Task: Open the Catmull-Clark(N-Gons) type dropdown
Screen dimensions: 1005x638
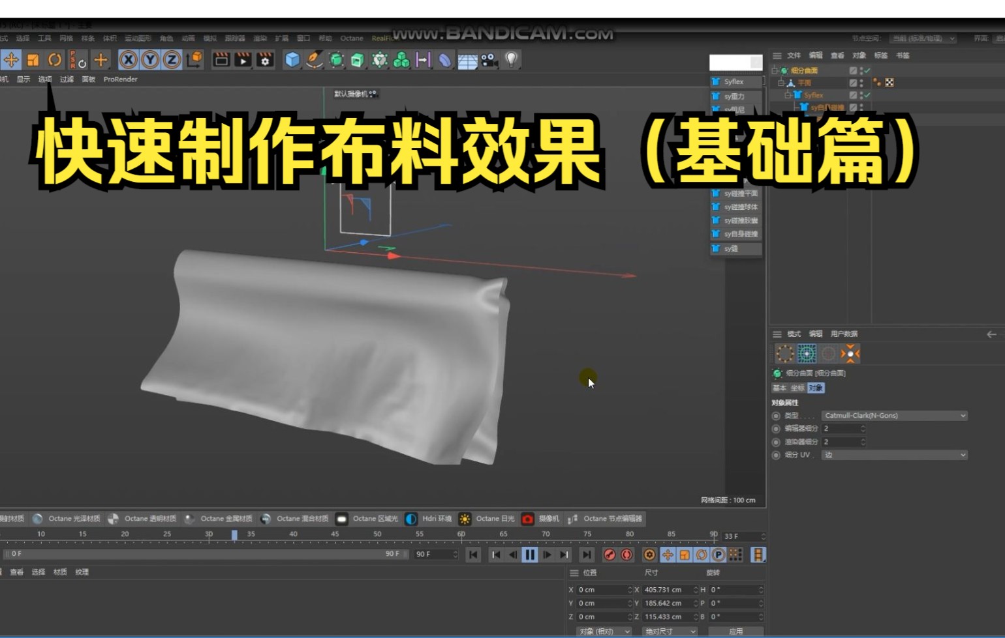Action: tap(894, 415)
